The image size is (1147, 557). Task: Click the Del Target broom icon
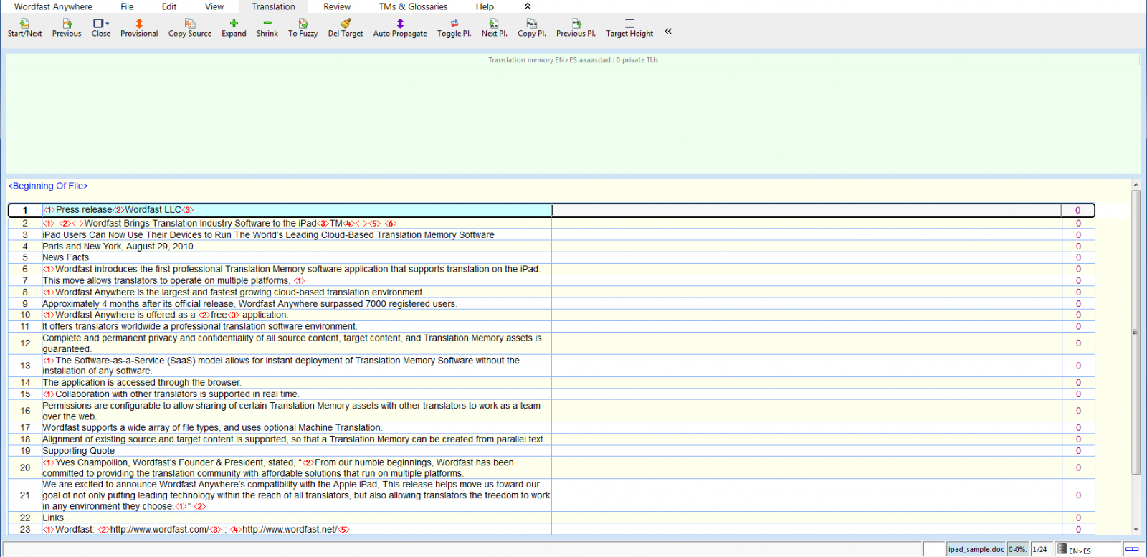pyautogui.click(x=346, y=24)
